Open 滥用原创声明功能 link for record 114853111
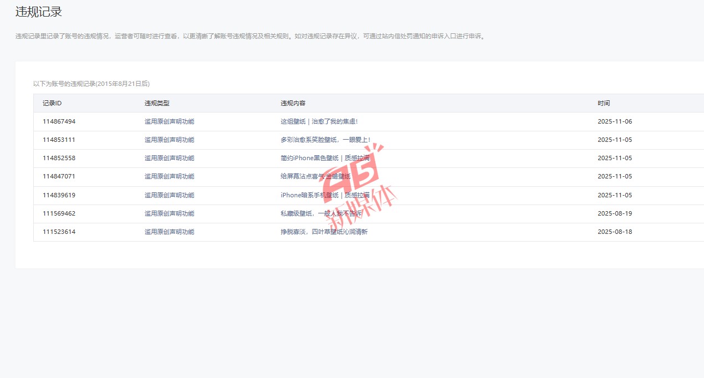This screenshot has width=704, height=378. pos(169,140)
